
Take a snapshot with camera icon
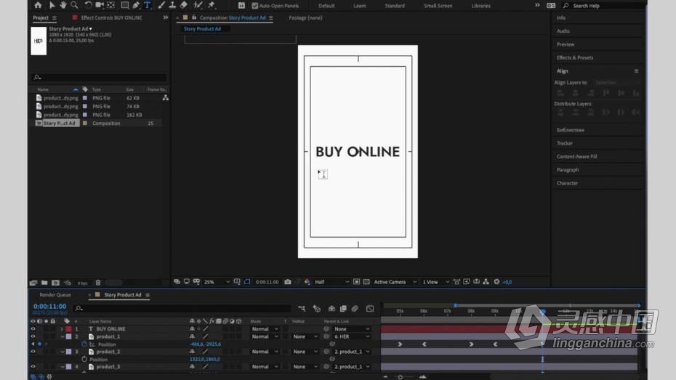click(x=288, y=282)
